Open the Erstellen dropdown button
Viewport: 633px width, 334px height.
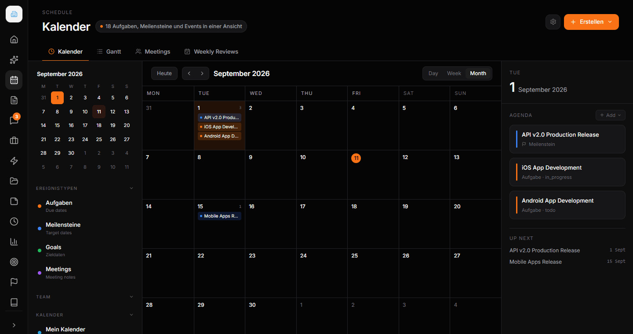(x=591, y=22)
